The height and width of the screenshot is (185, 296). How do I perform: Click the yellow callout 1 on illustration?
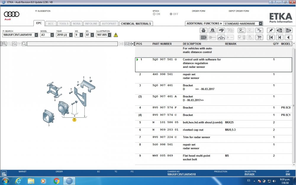coord(74,120)
